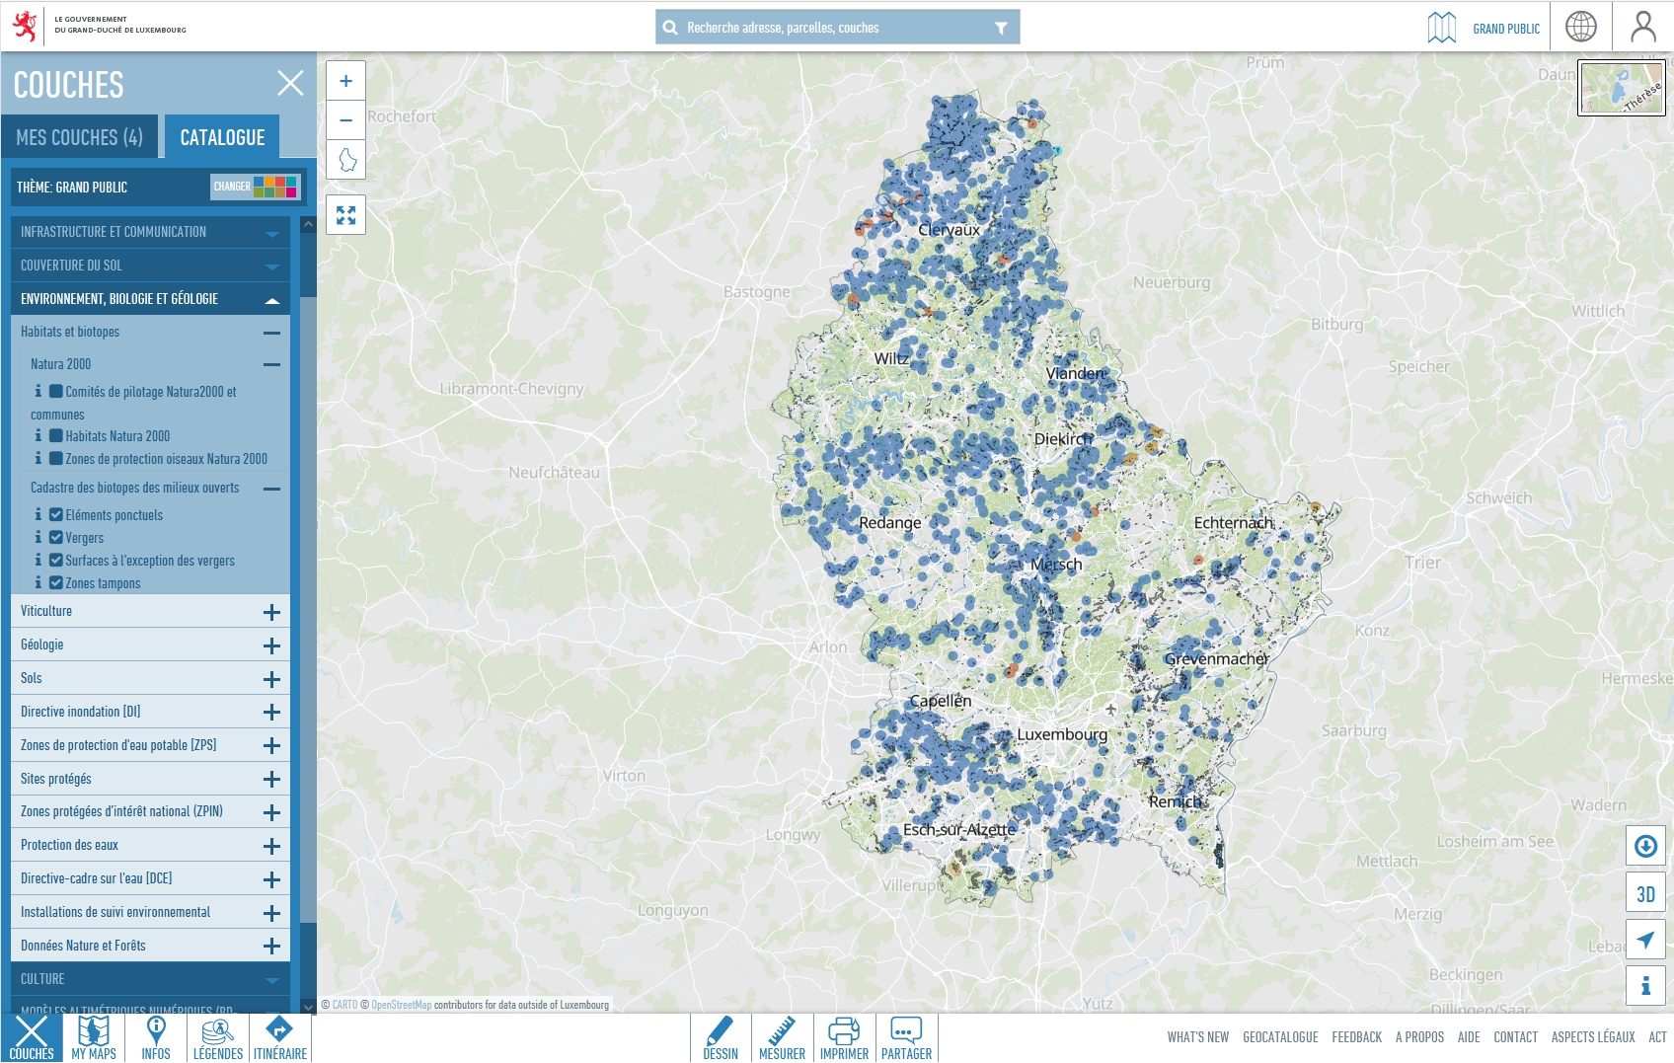Click Changer theme color swatches button

click(x=254, y=187)
